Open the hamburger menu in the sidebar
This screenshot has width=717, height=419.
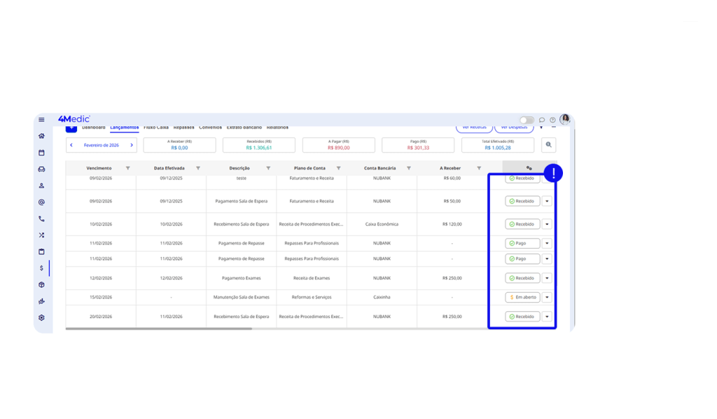click(x=41, y=120)
